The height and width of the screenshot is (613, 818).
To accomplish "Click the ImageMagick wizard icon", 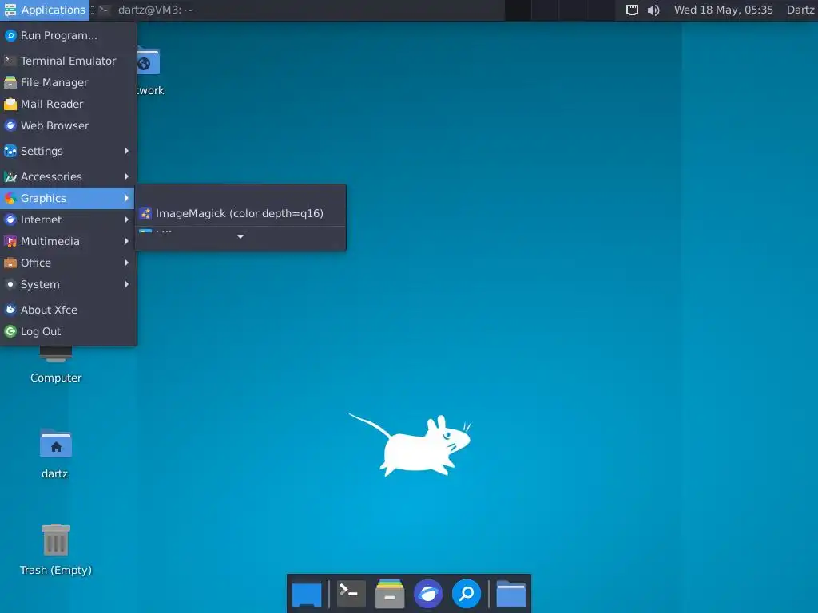I will 145,213.
